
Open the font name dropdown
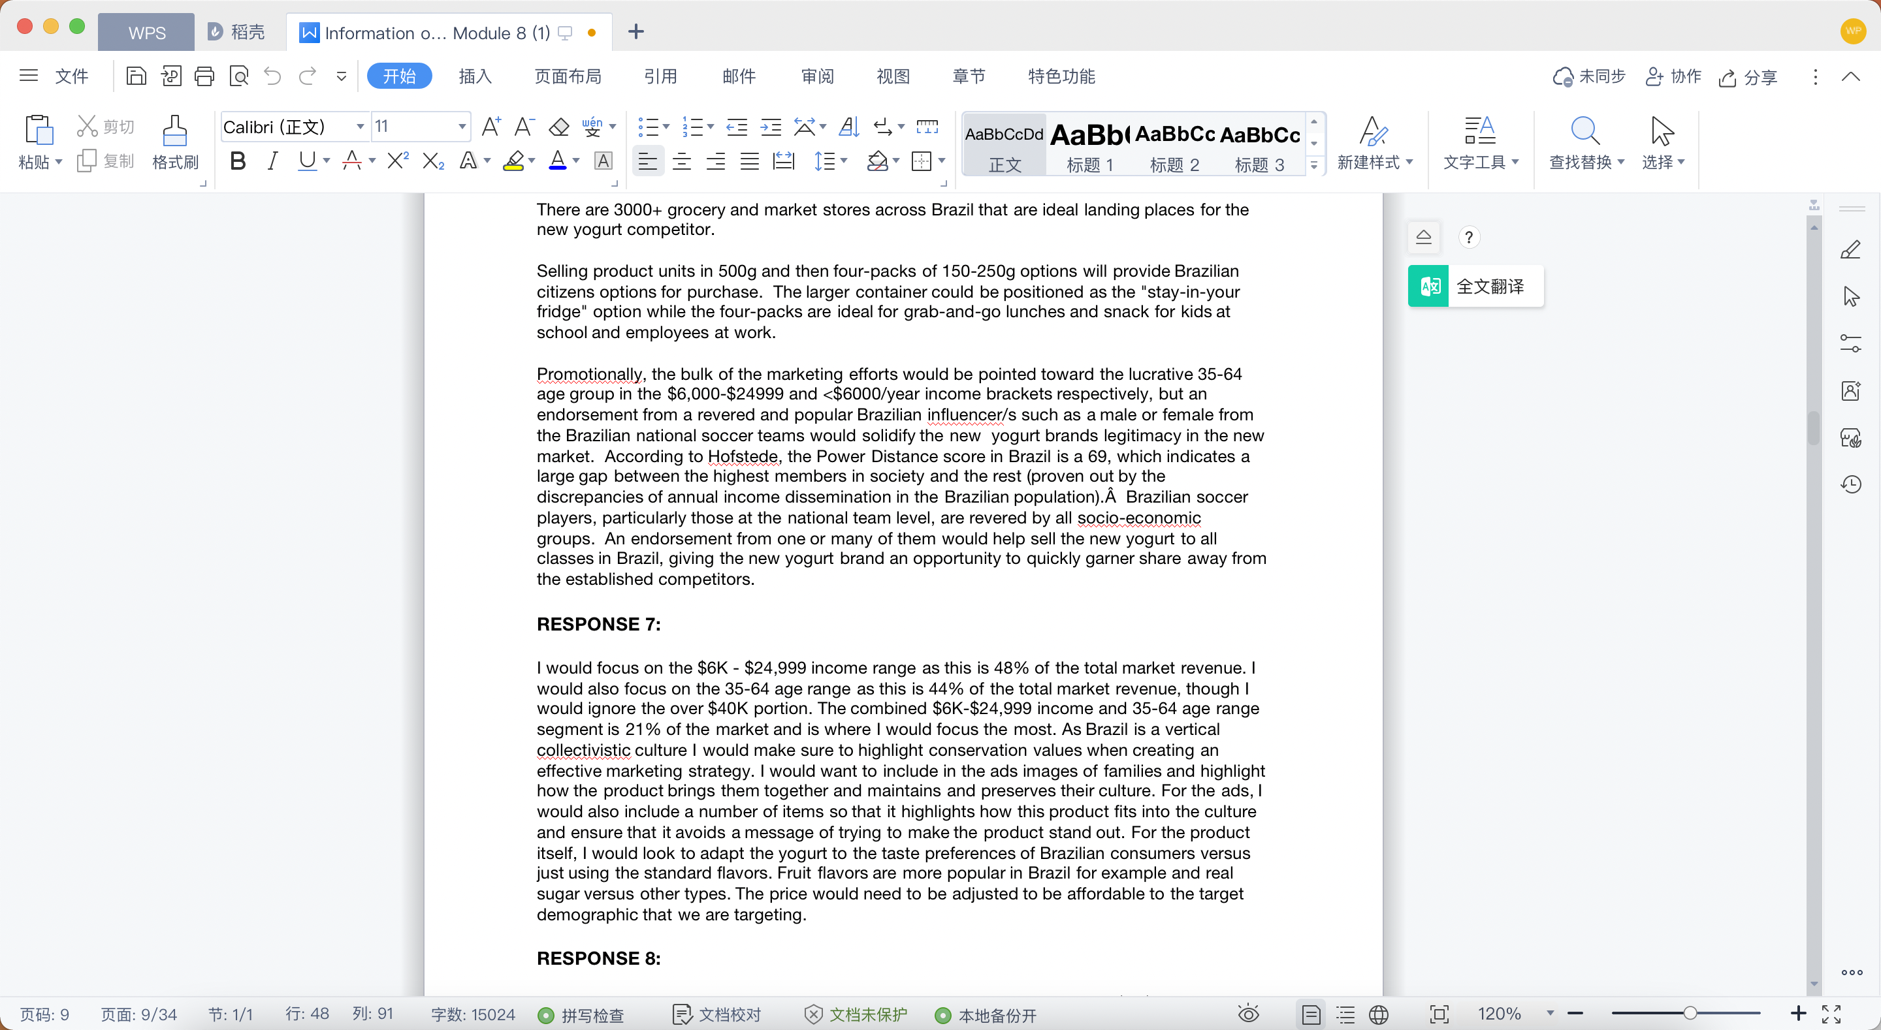(x=360, y=127)
